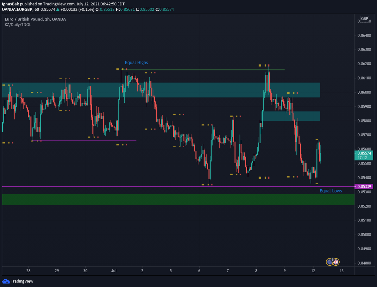Click the C:0.85574 close value in header
Viewport: 377px width, 287px height.
point(164,9)
